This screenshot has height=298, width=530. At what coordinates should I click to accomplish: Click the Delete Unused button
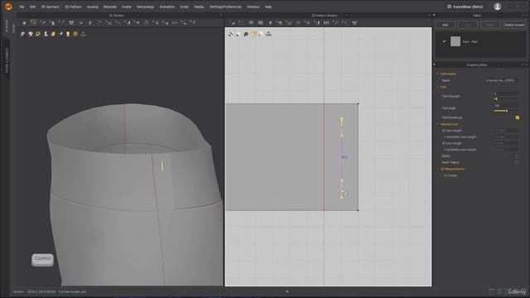(514, 25)
